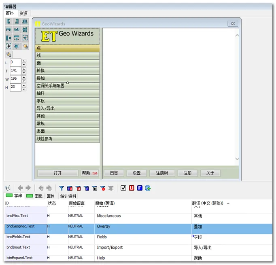Screen dimensions: 276x265
Task: Switch to the 资源 tab
Action: tap(23, 13)
